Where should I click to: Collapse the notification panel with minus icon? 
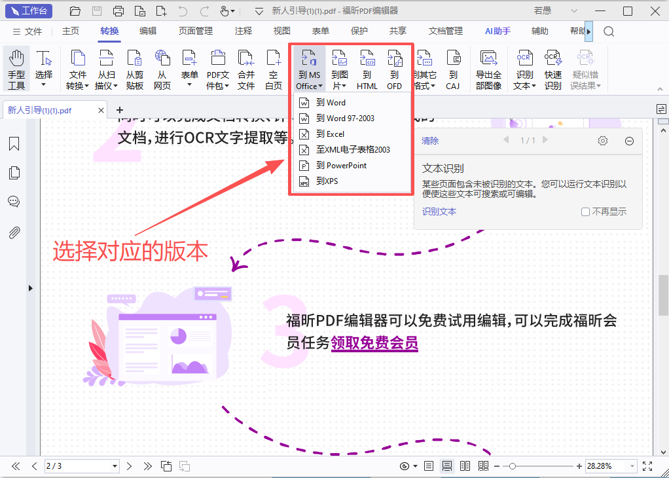click(629, 141)
